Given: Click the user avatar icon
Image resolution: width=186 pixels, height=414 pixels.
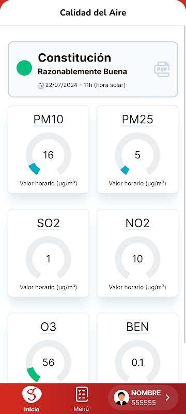Looking at the screenshot, I should (x=121, y=397).
